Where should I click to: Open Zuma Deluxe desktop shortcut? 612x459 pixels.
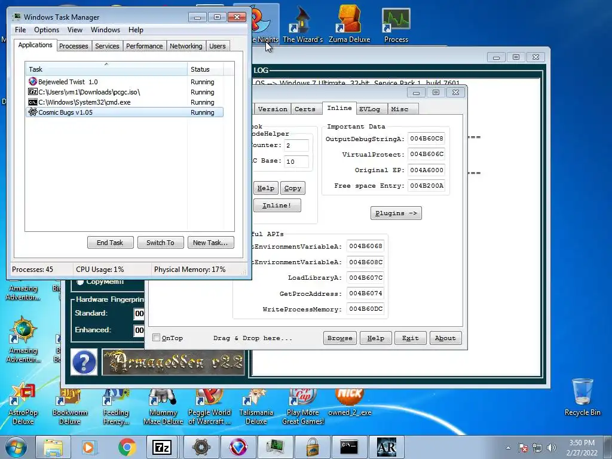[349, 24]
